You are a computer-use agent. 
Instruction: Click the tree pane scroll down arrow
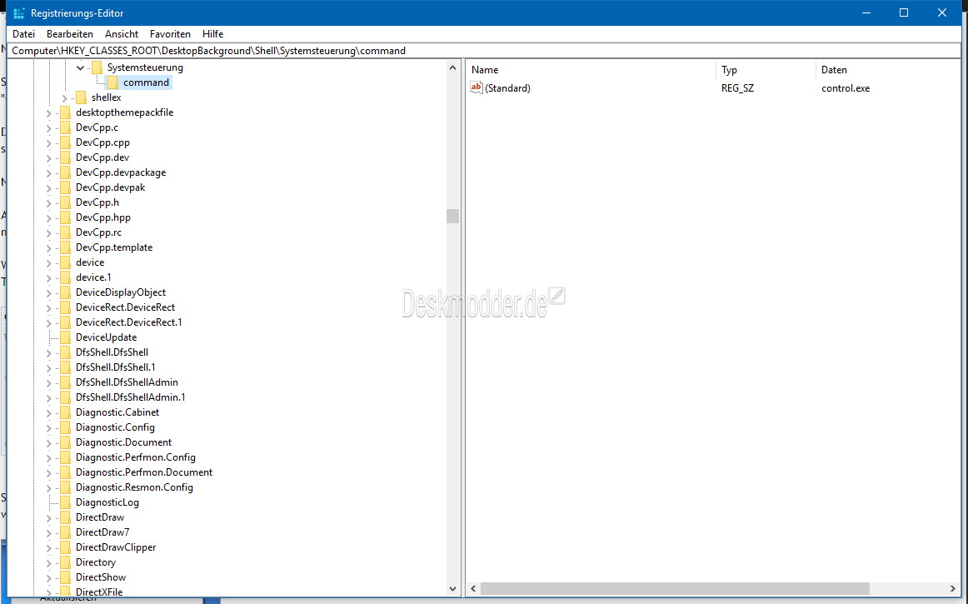[452, 589]
